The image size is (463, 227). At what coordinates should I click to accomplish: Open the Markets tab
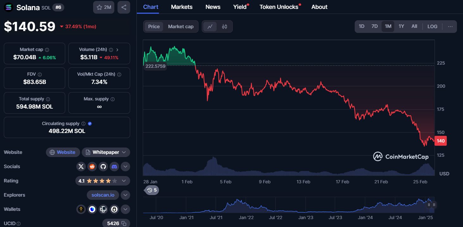coord(182,7)
